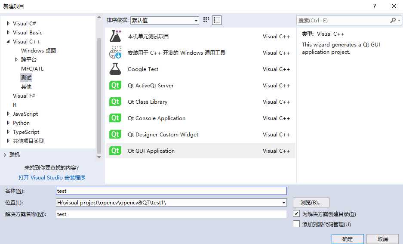
Task: Click the search magnifier icon
Action: point(393,20)
